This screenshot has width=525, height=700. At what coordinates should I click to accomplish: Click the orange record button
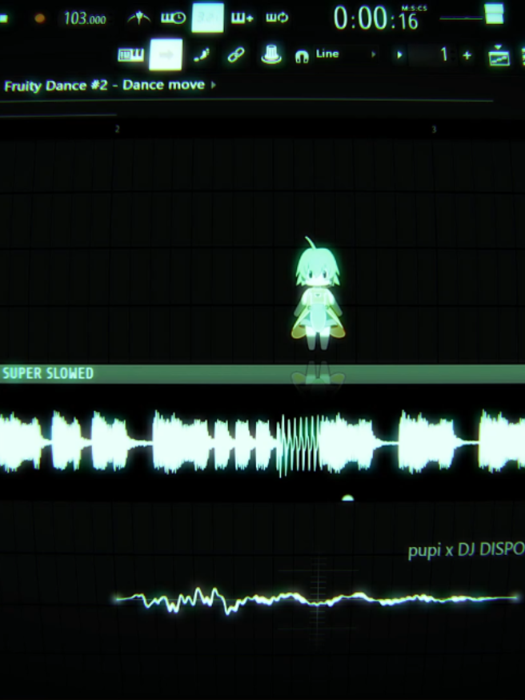tap(40, 18)
